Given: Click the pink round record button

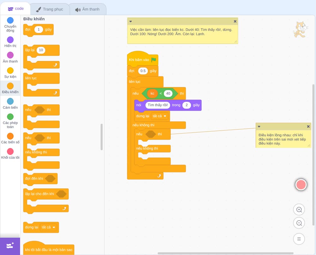Looking at the screenshot, I should pyautogui.click(x=301, y=184).
